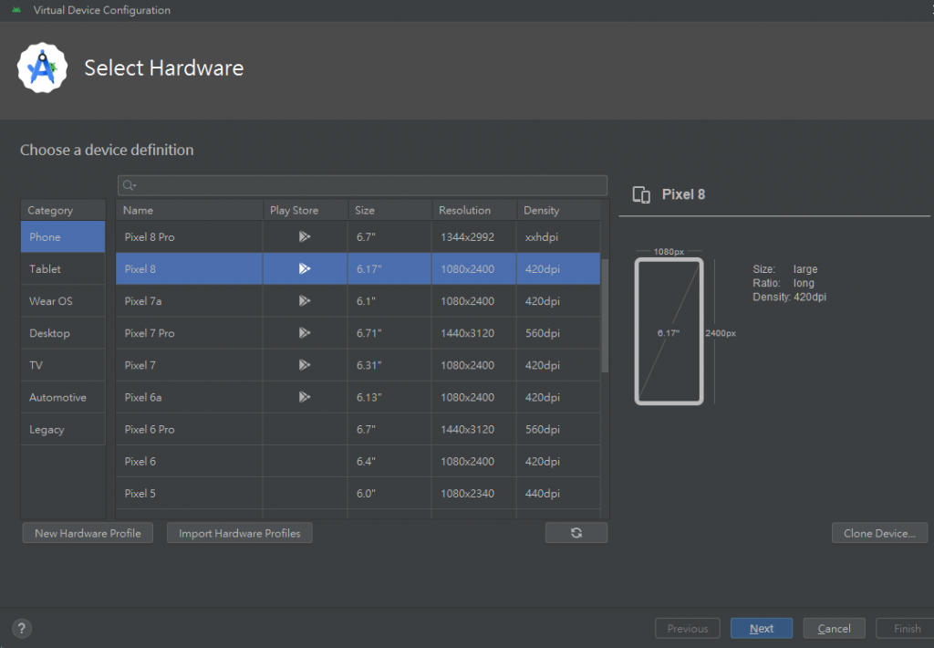Sort by the Play Store column header

point(305,210)
